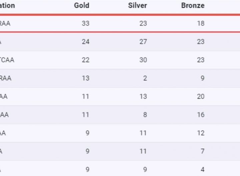Select gold count 33 in highlighted row
The image size is (240, 176).
coord(86,23)
